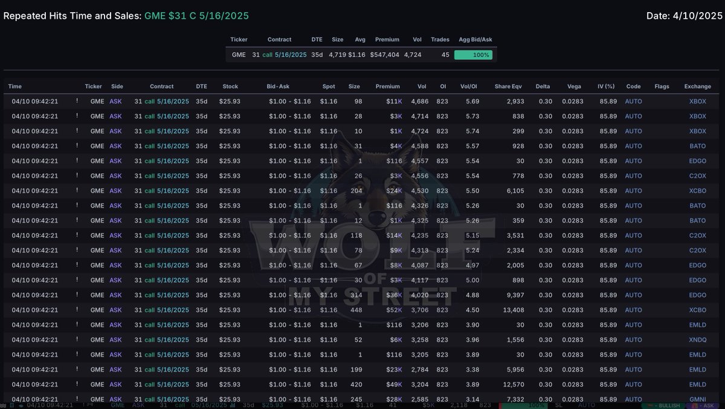Click the exclamation mark in the Vol 3,706 row
Image resolution: width=725 pixels, height=409 pixels.
[77, 310]
